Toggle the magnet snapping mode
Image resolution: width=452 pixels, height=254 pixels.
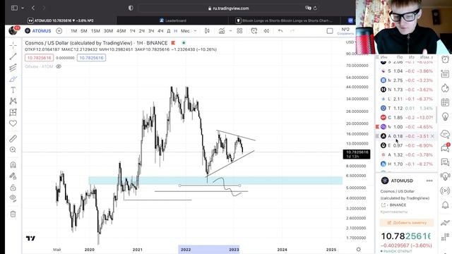13,164
